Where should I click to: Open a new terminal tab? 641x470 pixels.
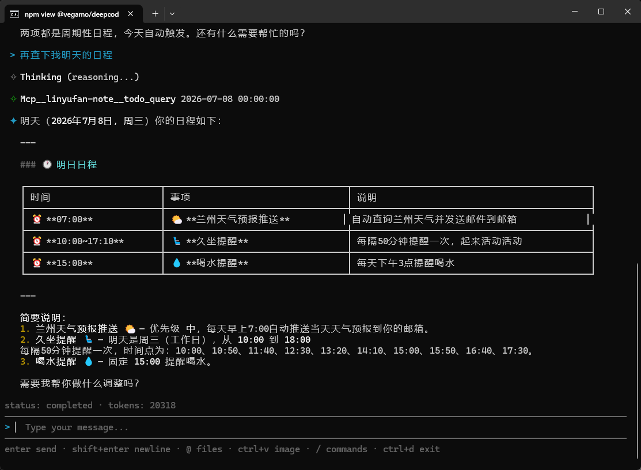(155, 14)
